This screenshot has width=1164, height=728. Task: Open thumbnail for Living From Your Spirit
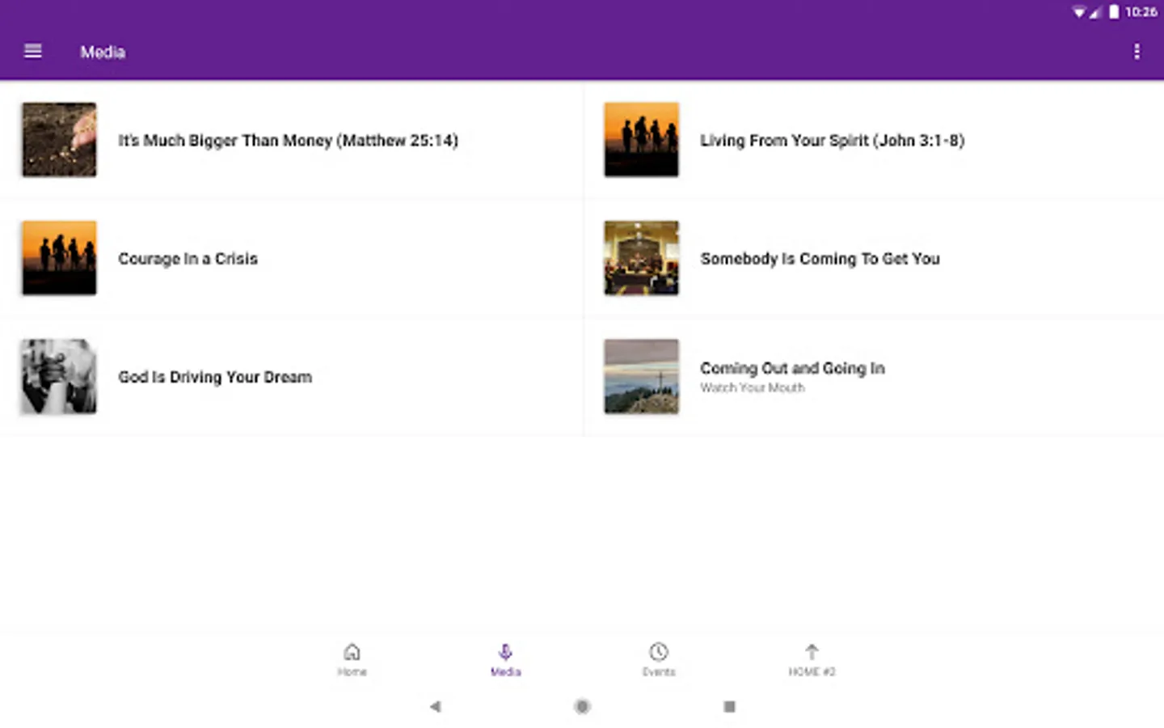point(641,139)
